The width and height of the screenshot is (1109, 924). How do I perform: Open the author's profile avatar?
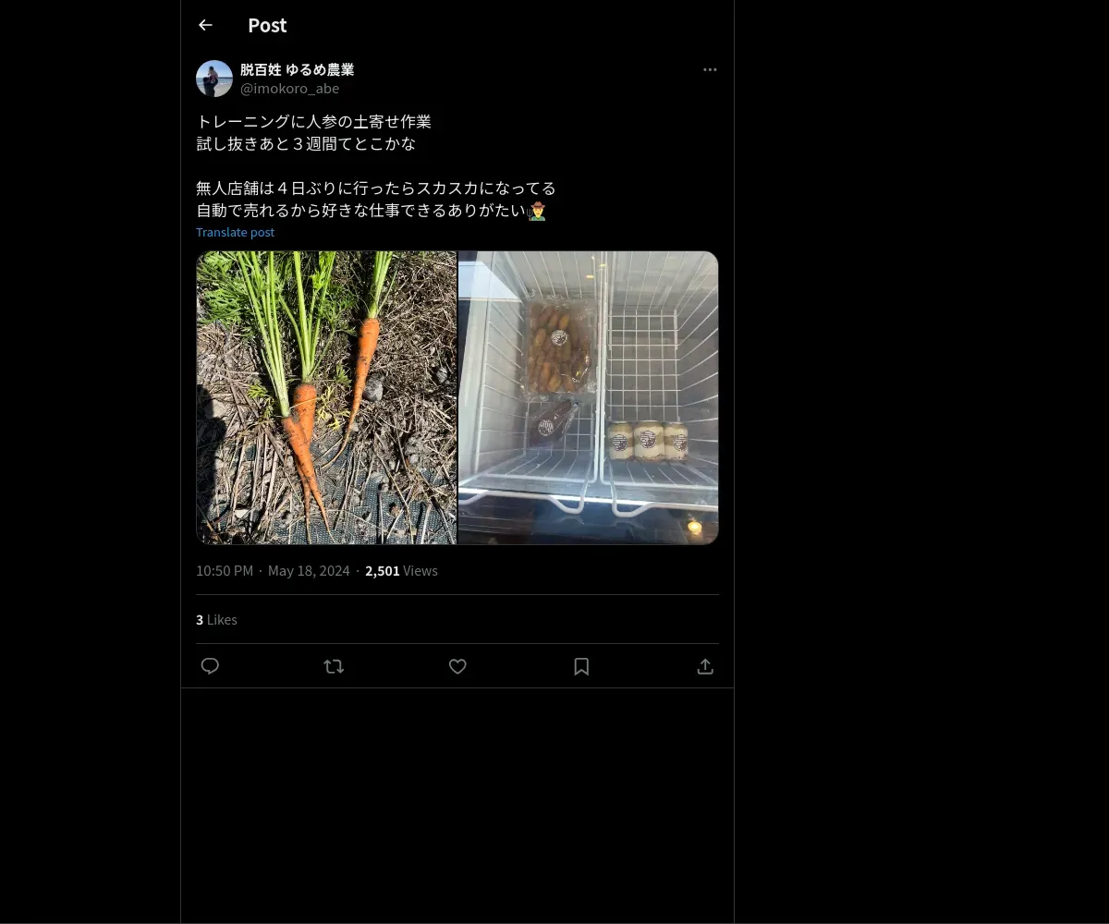214,79
